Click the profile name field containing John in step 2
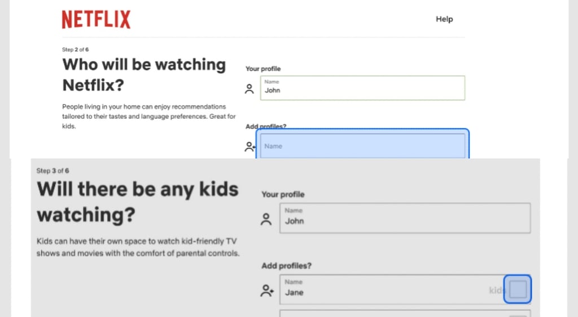Image resolution: width=578 pixels, height=317 pixels. click(x=362, y=88)
